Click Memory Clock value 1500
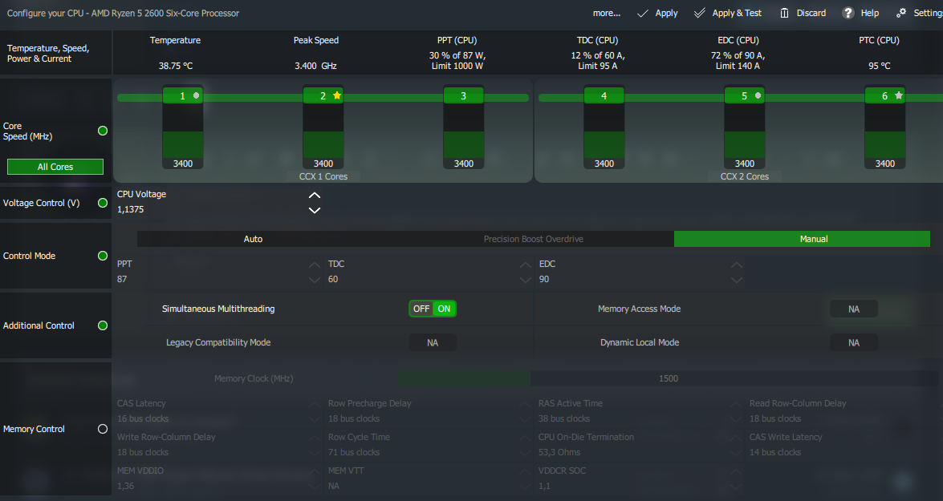Screen dimensions: 943x501 (x=669, y=378)
